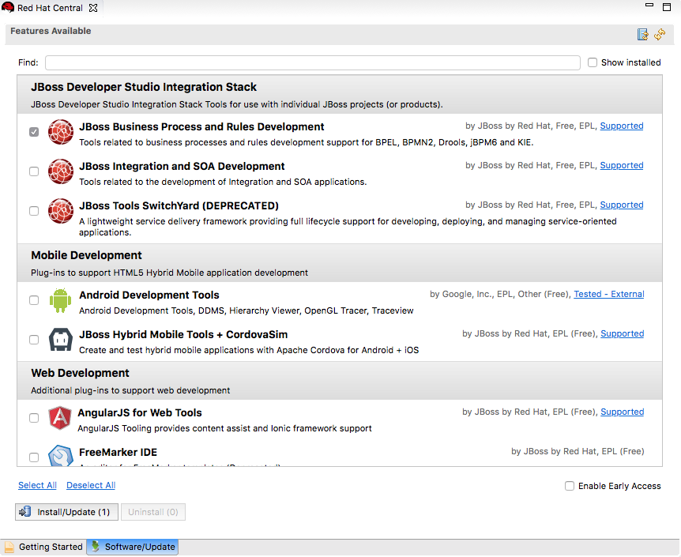
Task: Check FreeMarker IDE checkbox
Action: (x=34, y=457)
